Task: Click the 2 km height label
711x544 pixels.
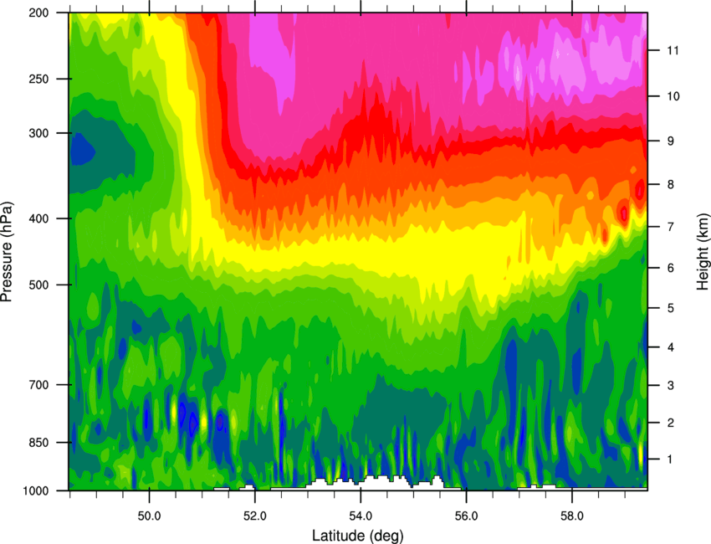Action: point(670,423)
